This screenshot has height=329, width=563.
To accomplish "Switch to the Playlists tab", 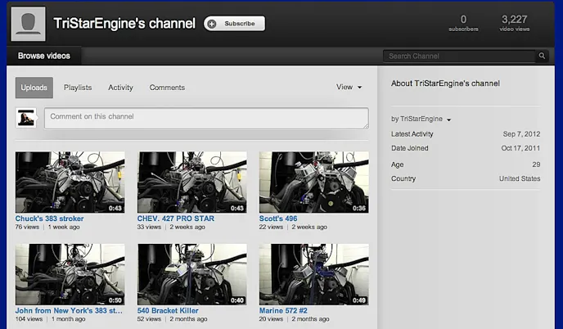I will [x=78, y=88].
